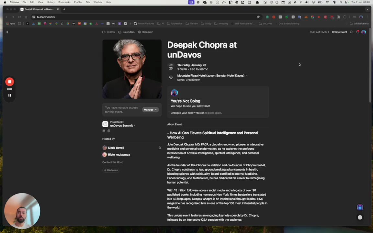Click the lu.ma address bar

pos(146,17)
